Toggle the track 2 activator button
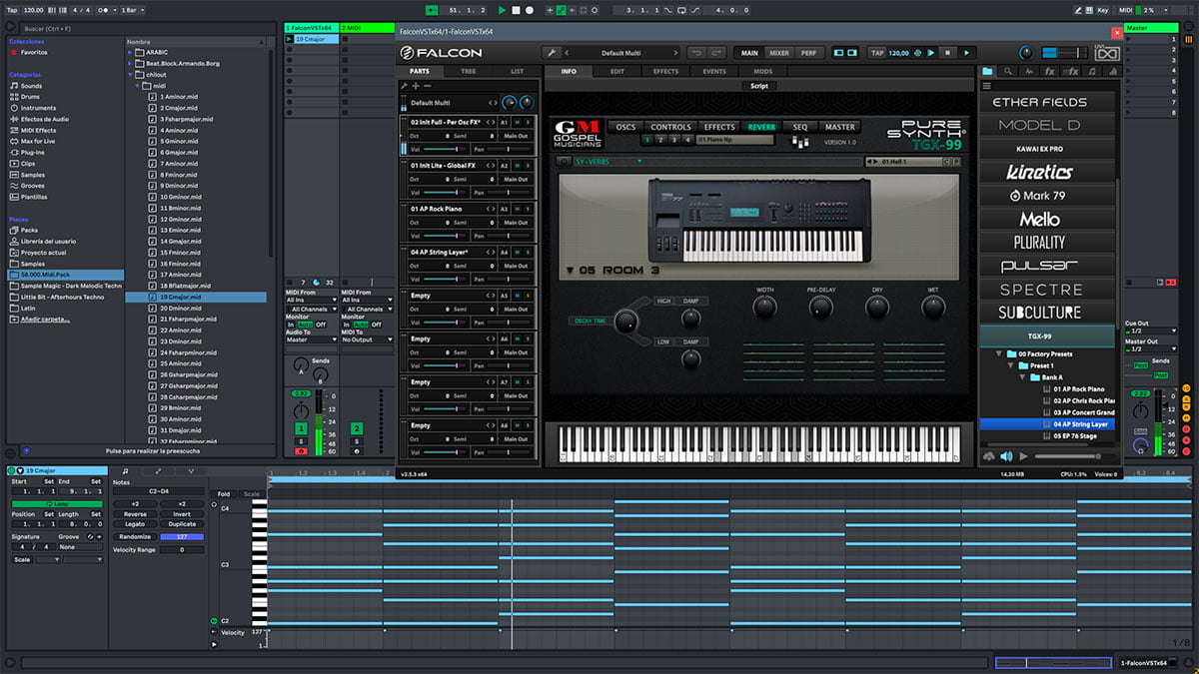This screenshot has height=674, width=1199. point(356,428)
